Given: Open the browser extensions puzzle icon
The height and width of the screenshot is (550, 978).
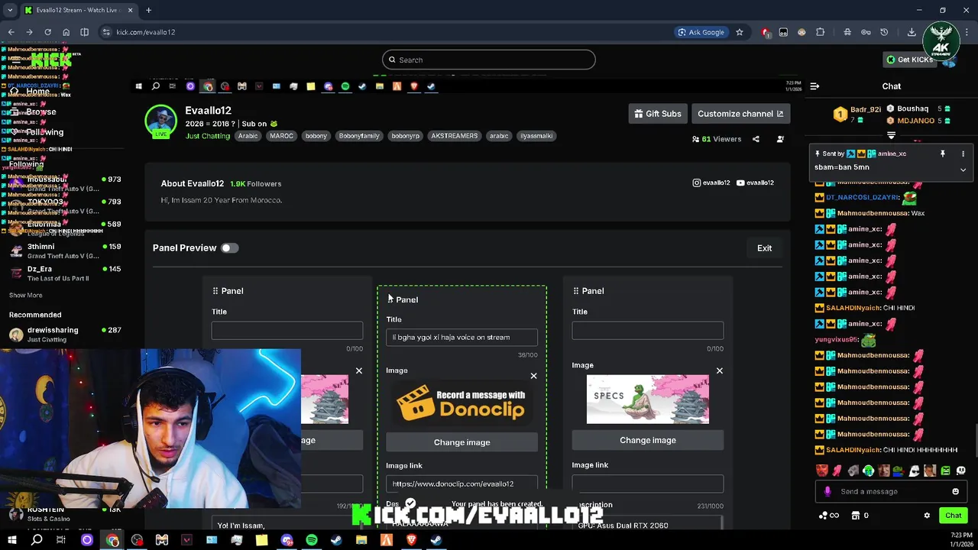Looking at the screenshot, I should point(820,32).
